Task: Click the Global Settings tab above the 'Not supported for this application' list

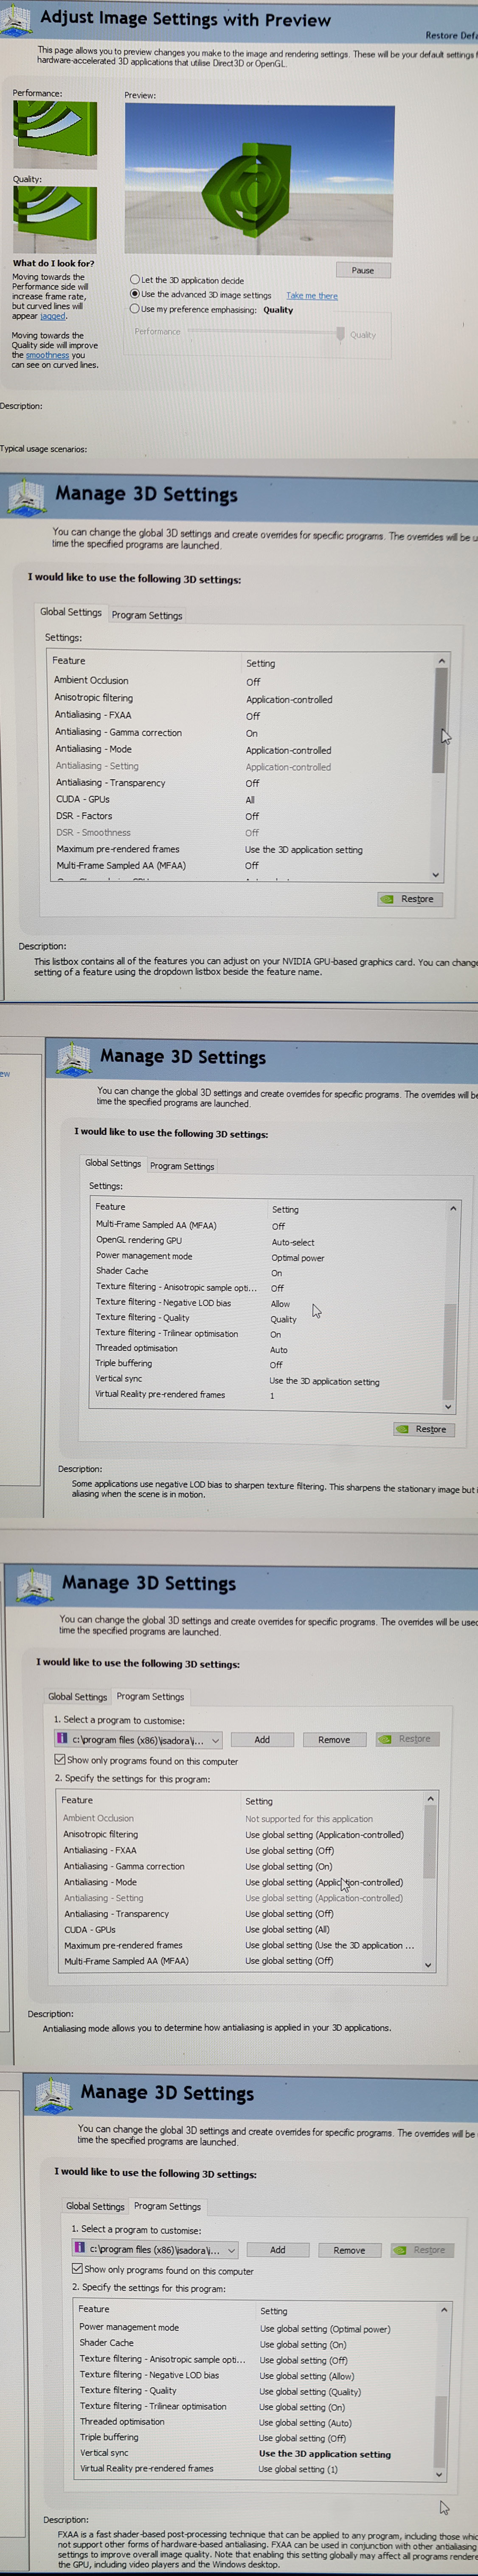Action: coord(77,1697)
